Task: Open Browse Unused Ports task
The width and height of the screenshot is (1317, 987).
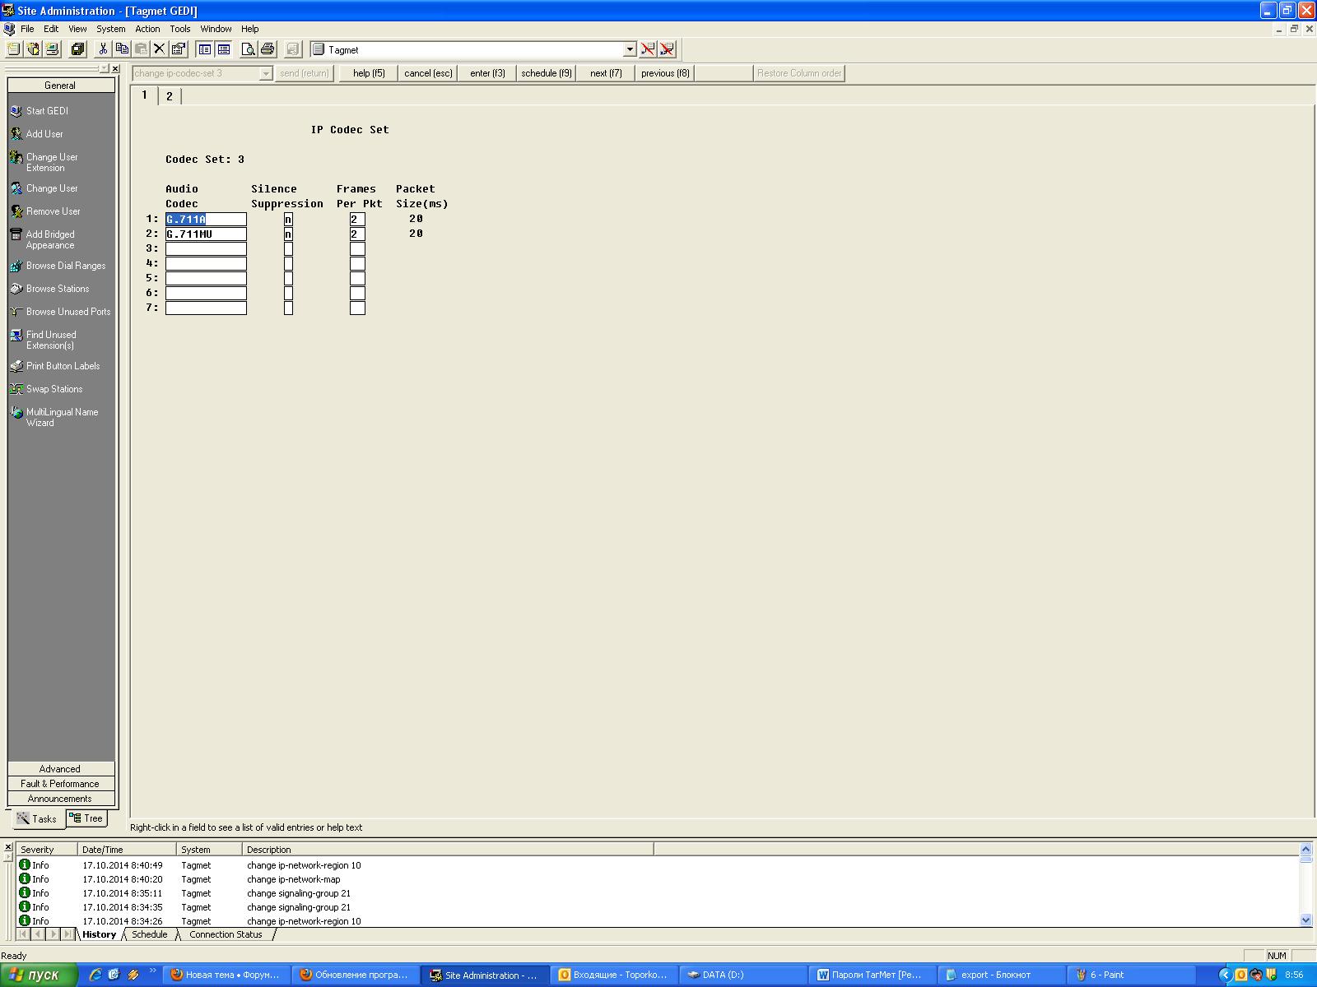Action: [x=67, y=312]
